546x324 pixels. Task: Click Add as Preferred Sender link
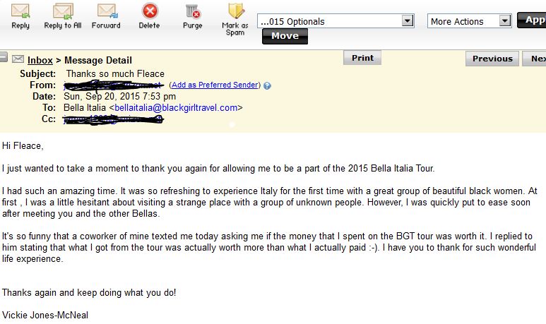coord(215,85)
